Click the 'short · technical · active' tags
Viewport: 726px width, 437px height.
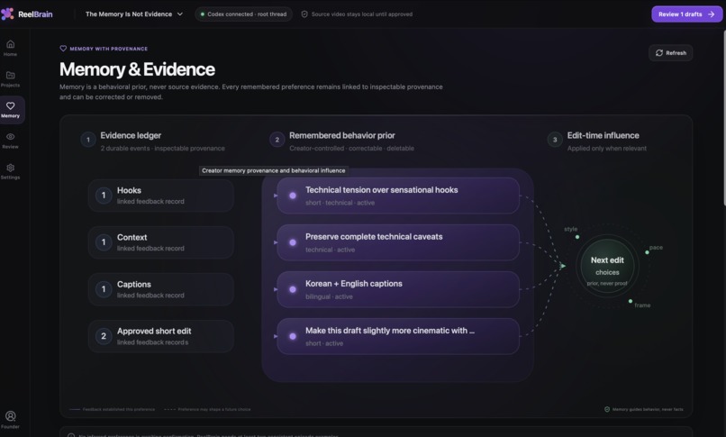click(340, 203)
